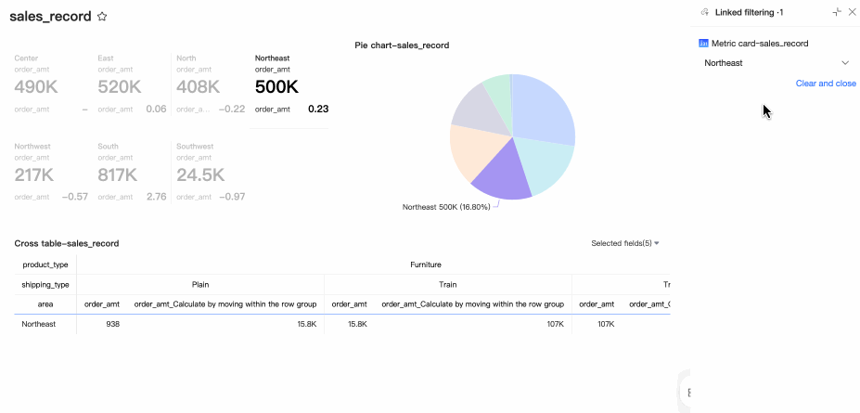Viewport: 860px width, 413px height.
Task: Click the 15.8K cell in Plain moving column
Action: (307, 324)
